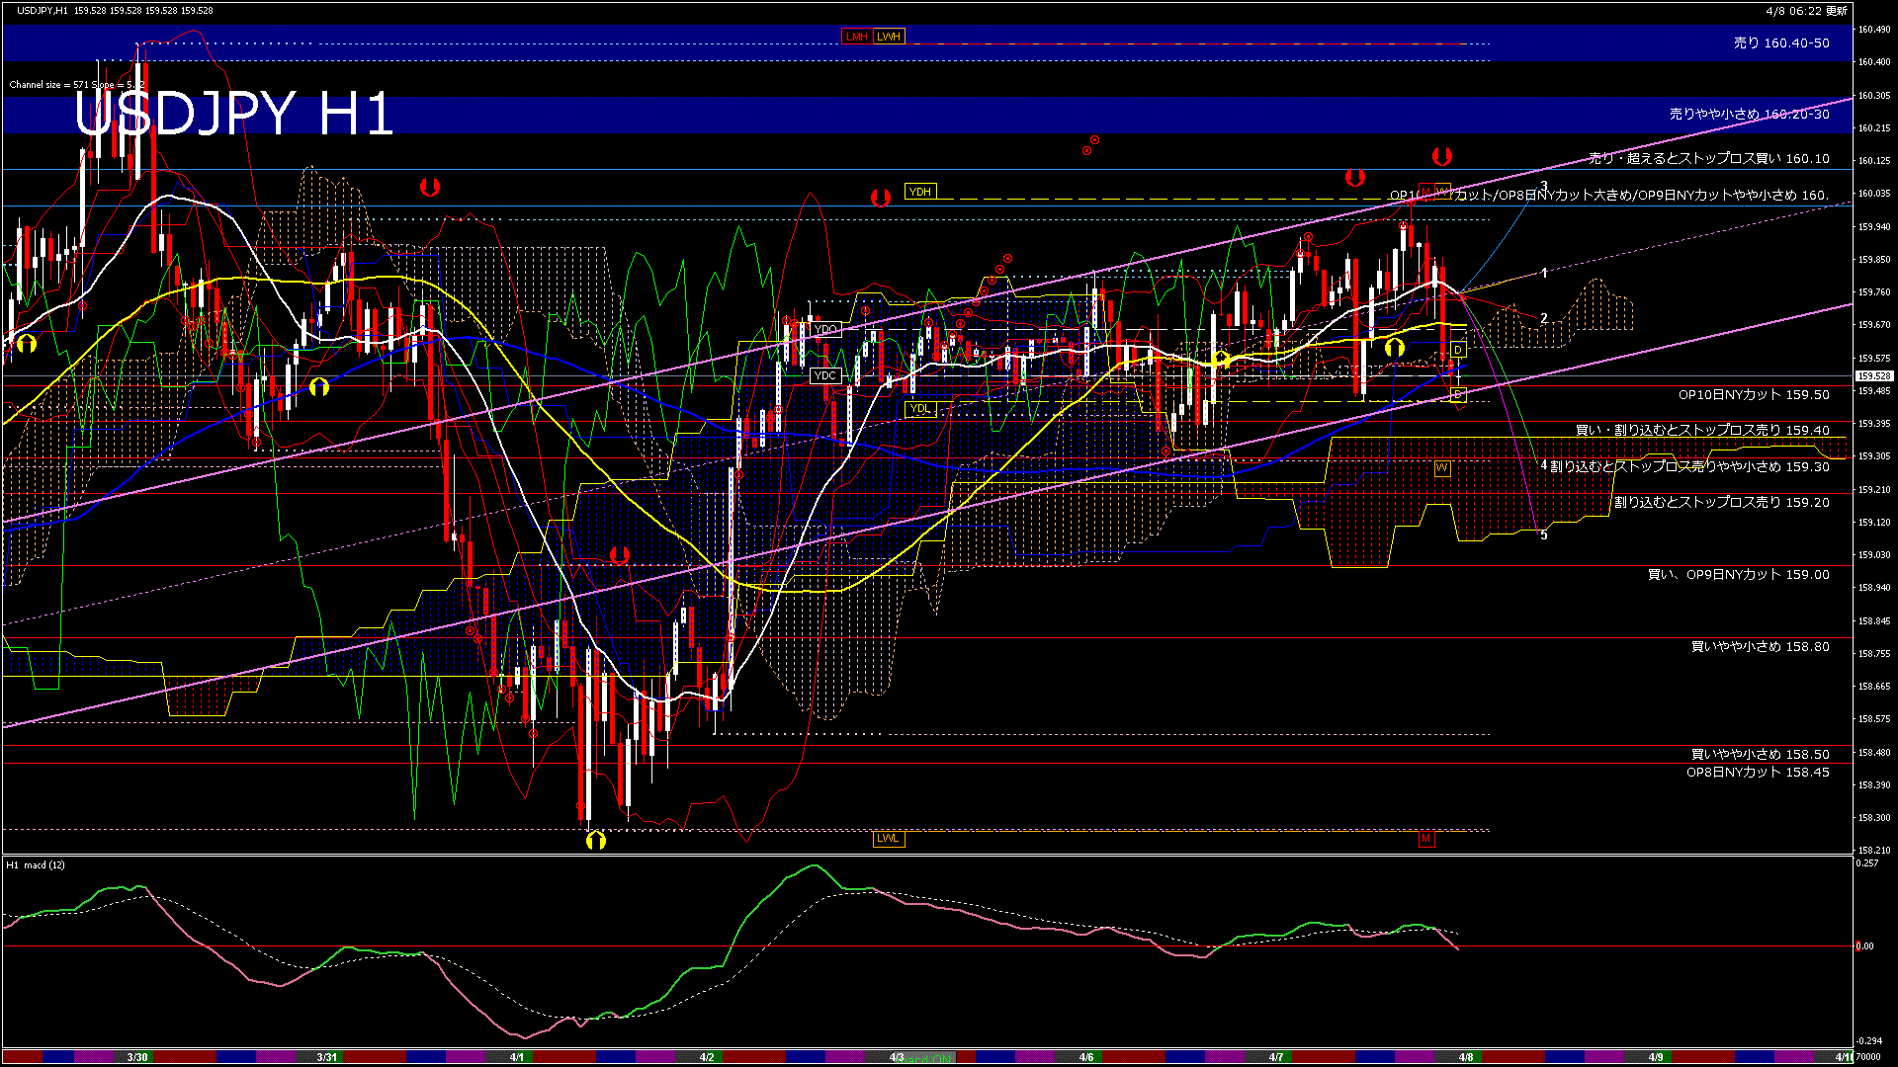
Task: Click the yellow D daily pivot marker box
Action: point(1458,348)
